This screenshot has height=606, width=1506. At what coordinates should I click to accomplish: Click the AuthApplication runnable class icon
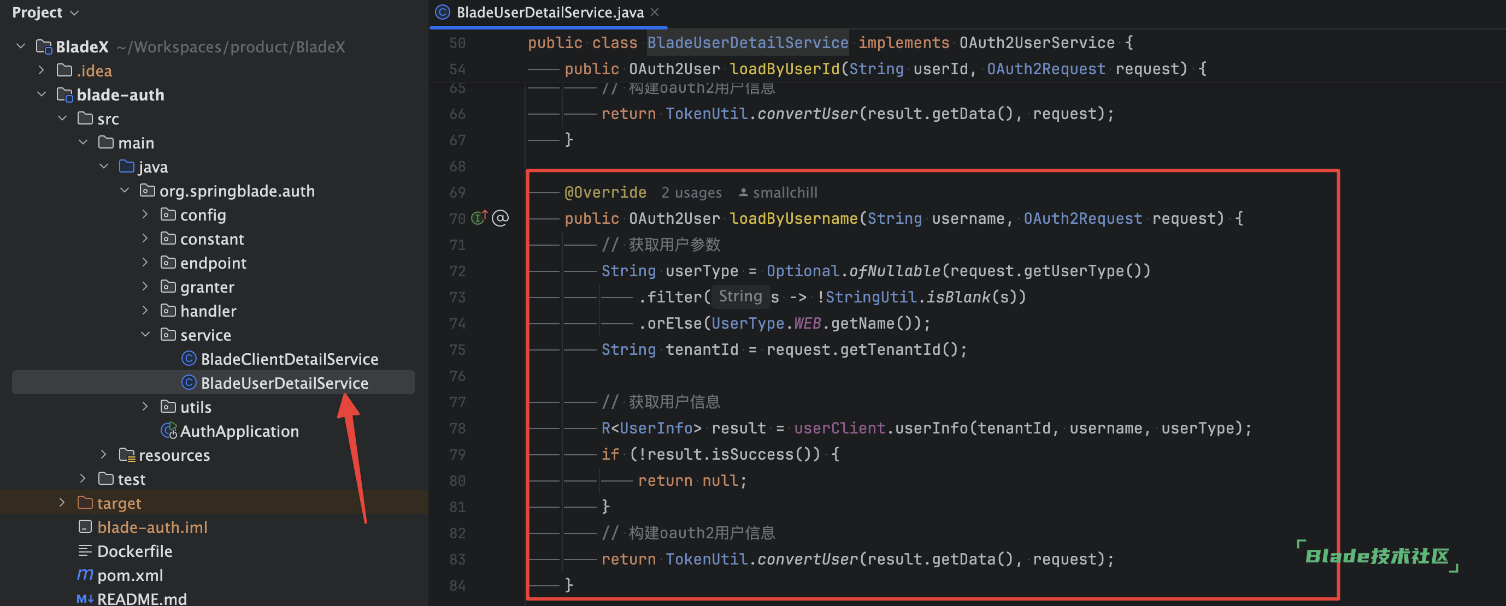[x=169, y=430]
